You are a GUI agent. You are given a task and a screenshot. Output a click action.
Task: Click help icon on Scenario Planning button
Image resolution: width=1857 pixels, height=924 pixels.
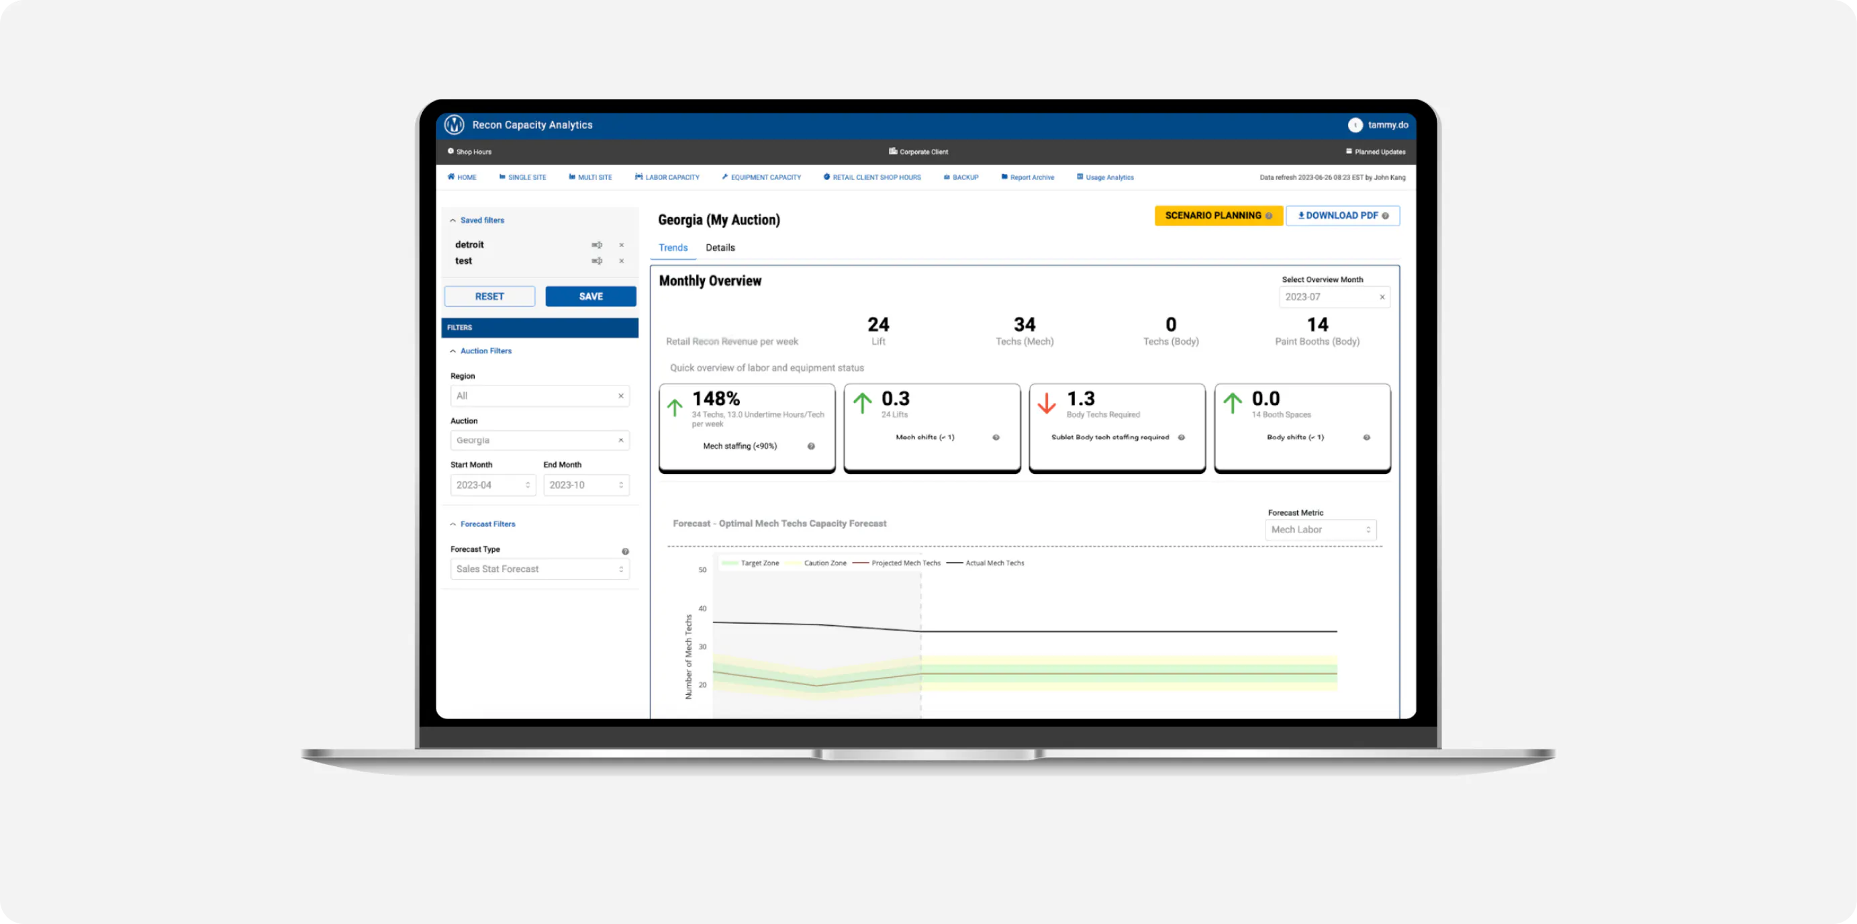click(x=1268, y=216)
